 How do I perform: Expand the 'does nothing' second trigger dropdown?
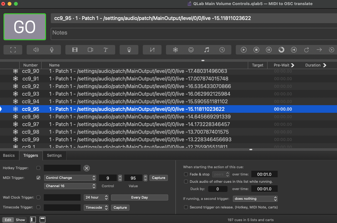(255, 199)
